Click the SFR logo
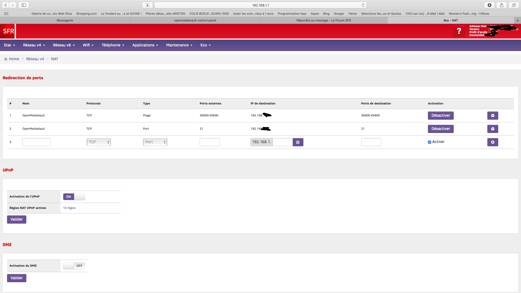The image size is (521, 293). [x=8, y=31]
